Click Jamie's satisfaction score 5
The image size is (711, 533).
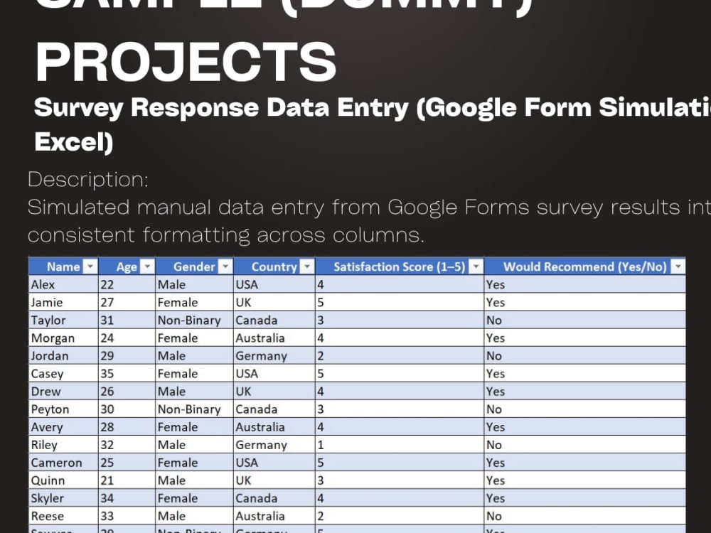pos(399,302)
